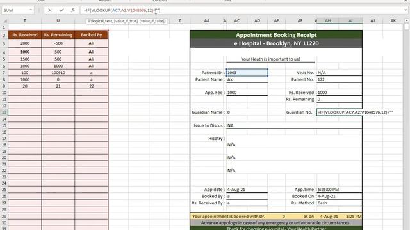410x230 pixels.
Task: Confirm the formula with checkmark icon
Action: [x=61, y=10]
